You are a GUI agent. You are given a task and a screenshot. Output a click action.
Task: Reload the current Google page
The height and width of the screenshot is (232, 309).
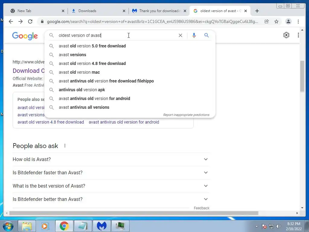tap(30, 21)
